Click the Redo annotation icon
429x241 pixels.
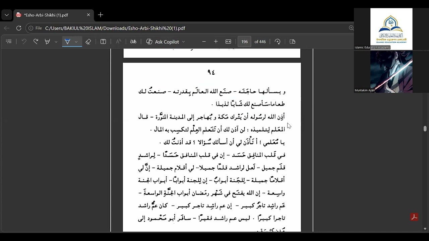pos(36,42)
